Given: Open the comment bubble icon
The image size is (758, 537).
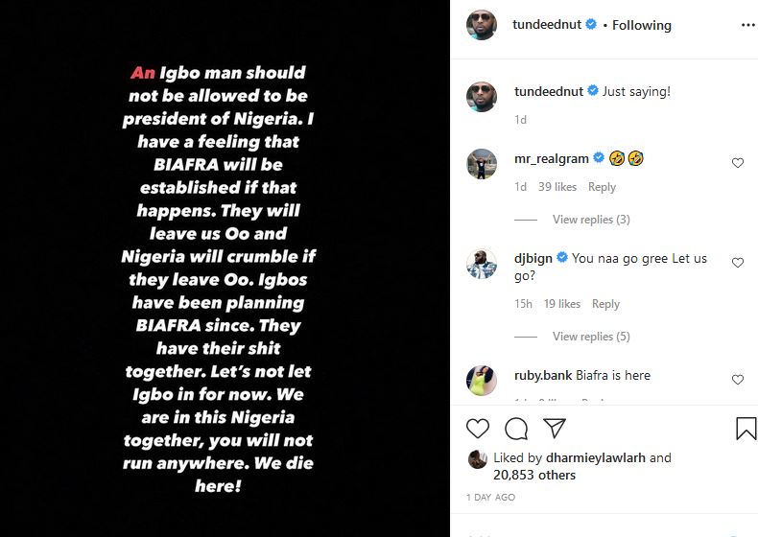Looking at the screenshot, I should pyautogui.click(x=516, y=428).
